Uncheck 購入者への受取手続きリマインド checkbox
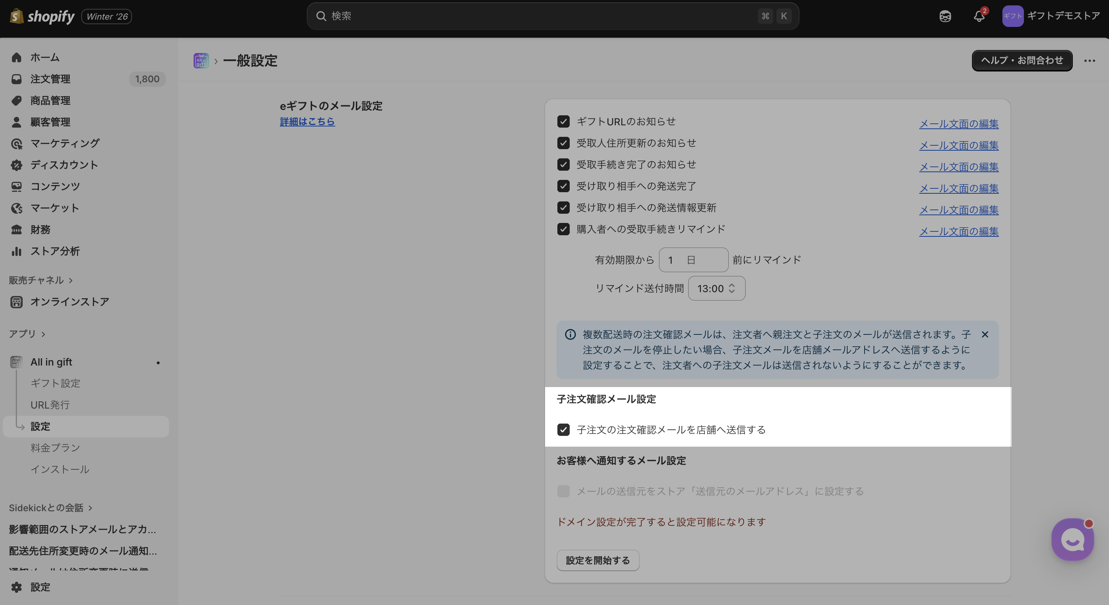This screenshot has height=605, width=1109. click(563, 229)
